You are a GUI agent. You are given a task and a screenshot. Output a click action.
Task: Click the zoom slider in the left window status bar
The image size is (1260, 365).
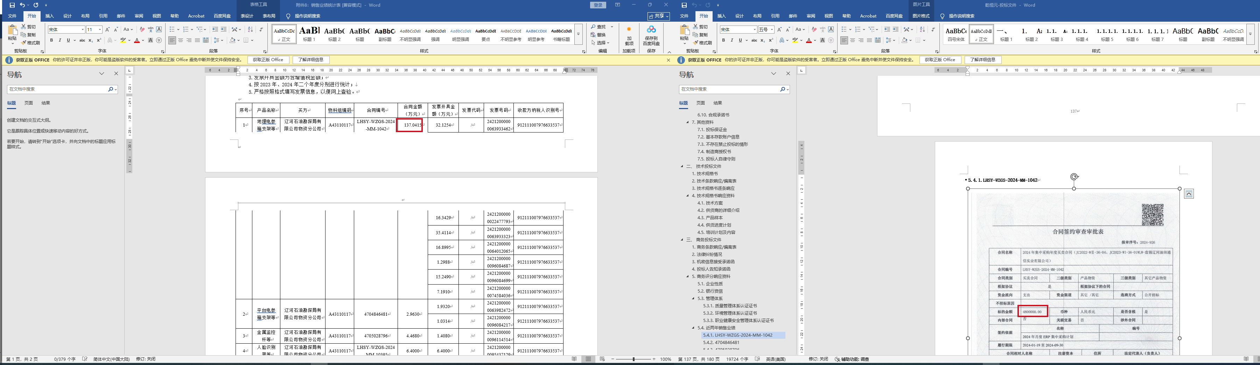pyautogui.click(x=633, y=359)
